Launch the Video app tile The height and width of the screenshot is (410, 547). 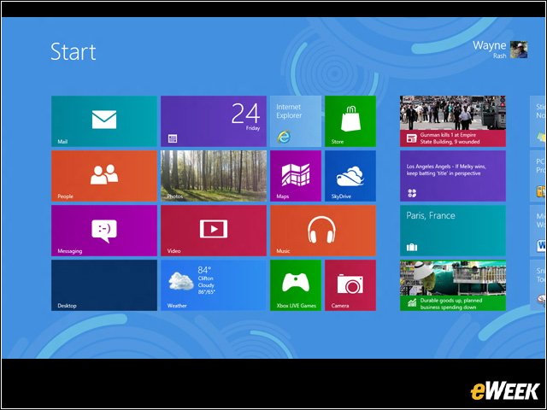213,230
